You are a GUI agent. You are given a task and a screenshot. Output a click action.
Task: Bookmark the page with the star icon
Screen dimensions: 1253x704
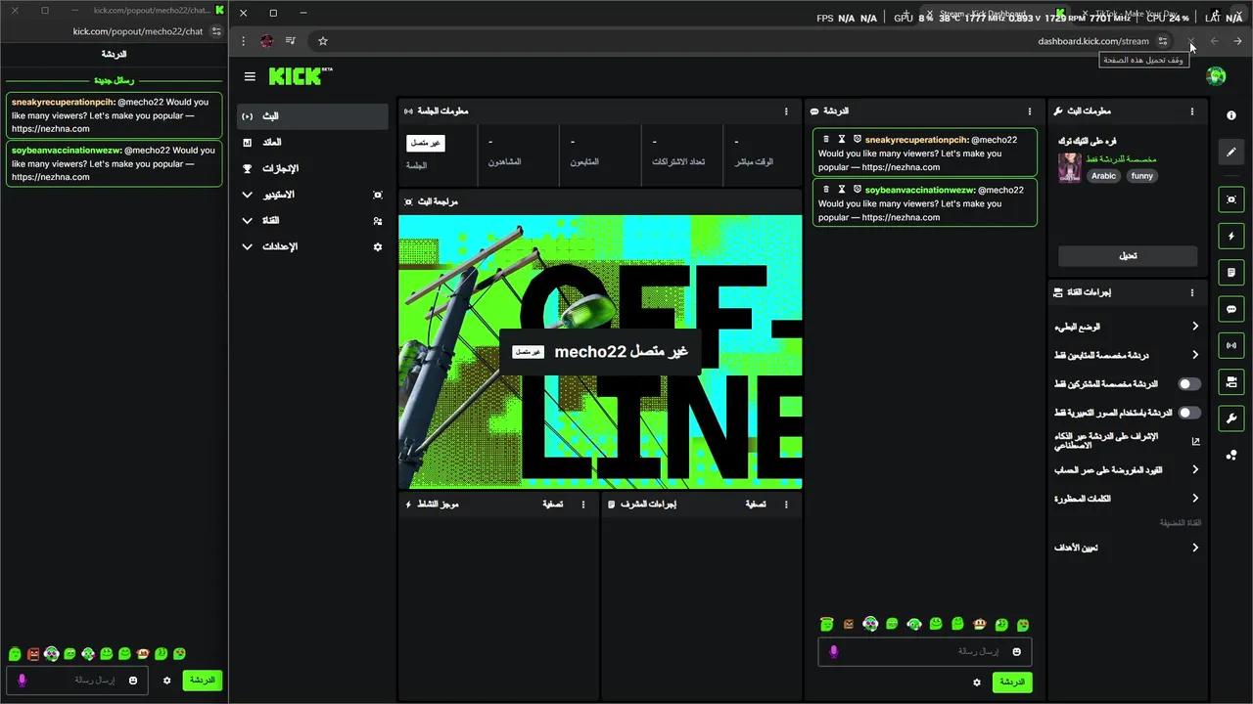[322, 41]
